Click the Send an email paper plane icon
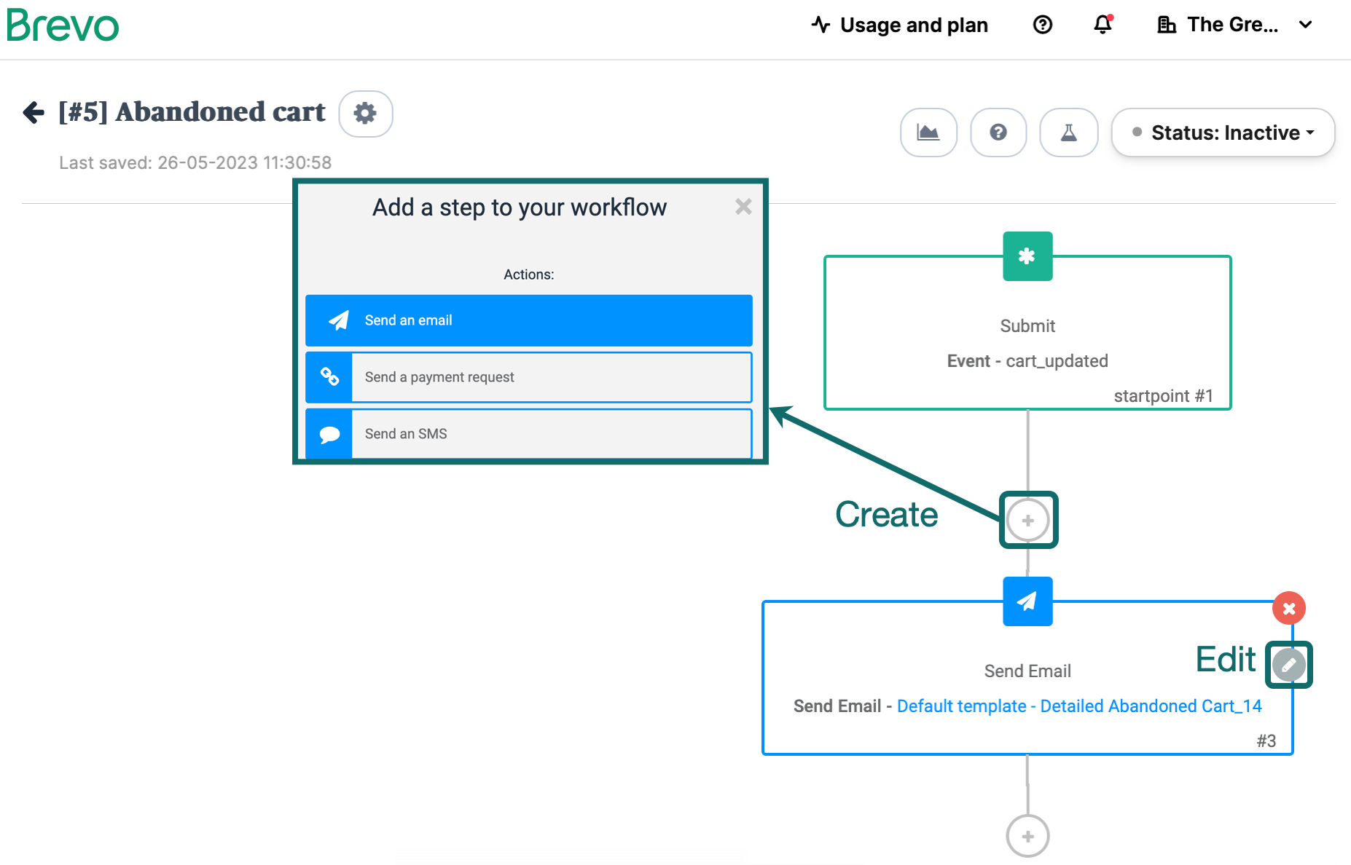1351x865 pixels. [338, 320]
